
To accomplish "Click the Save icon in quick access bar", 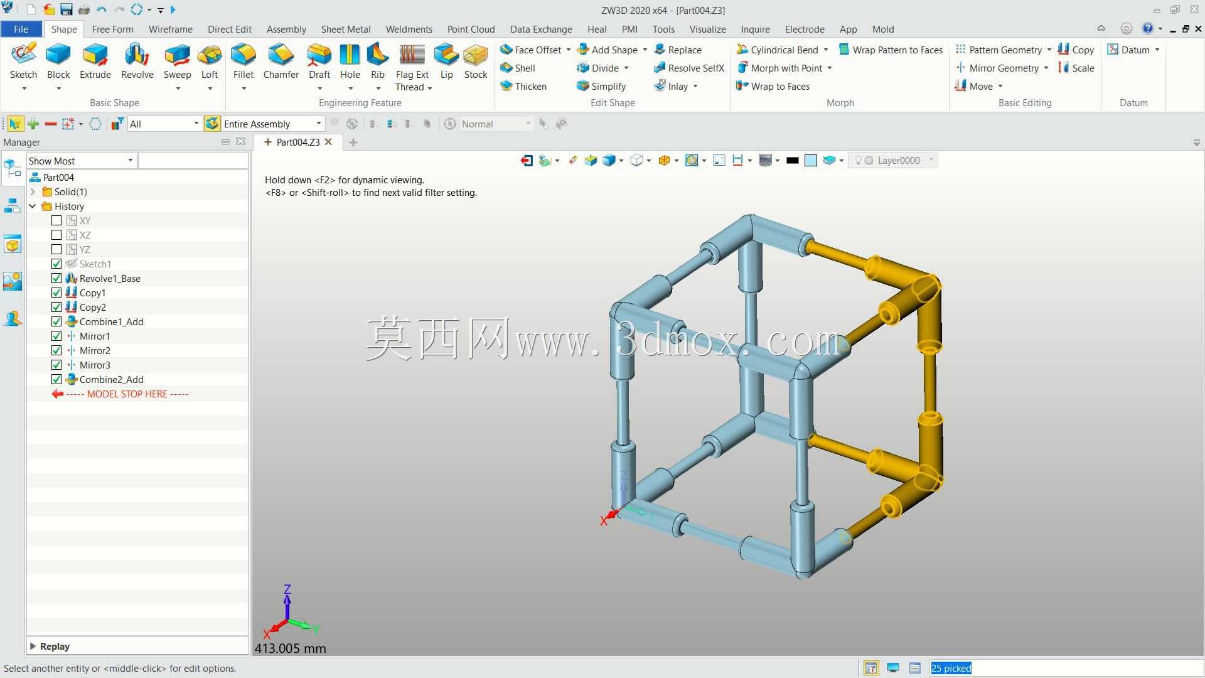I will click(66, 9).
